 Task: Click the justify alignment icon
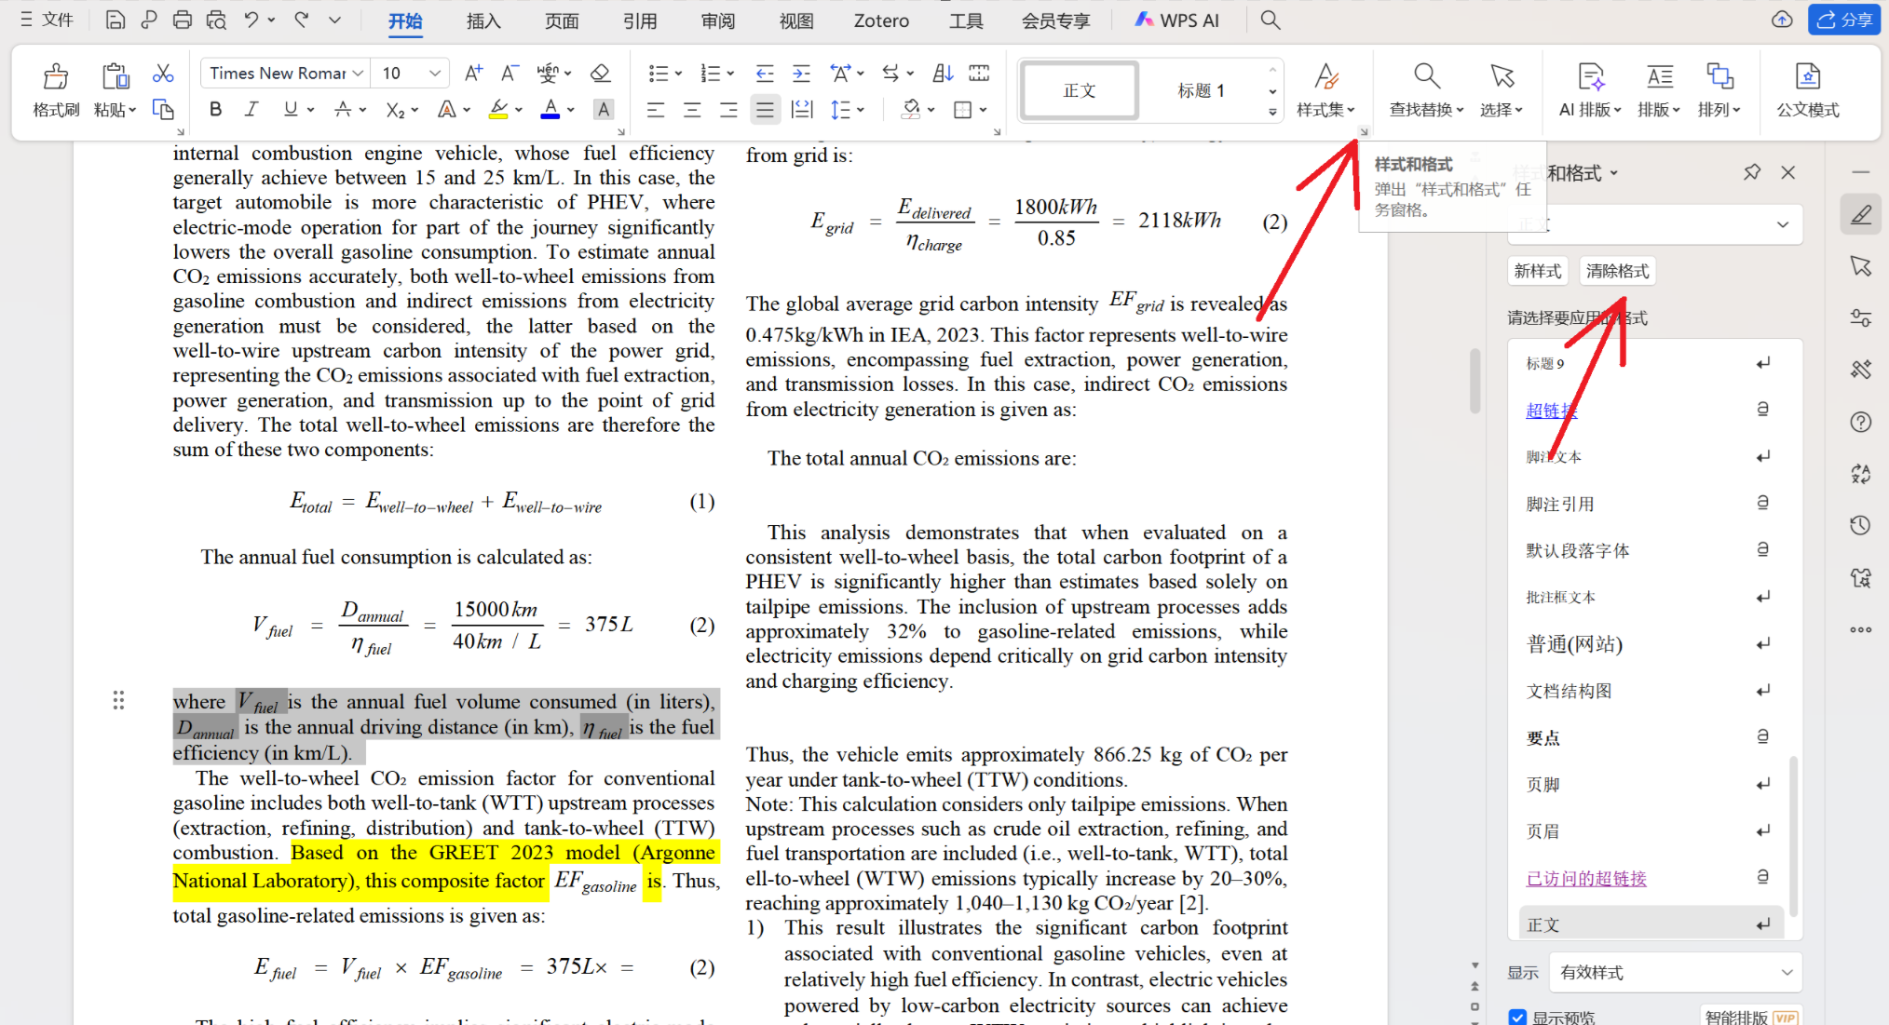pos(765,110)
